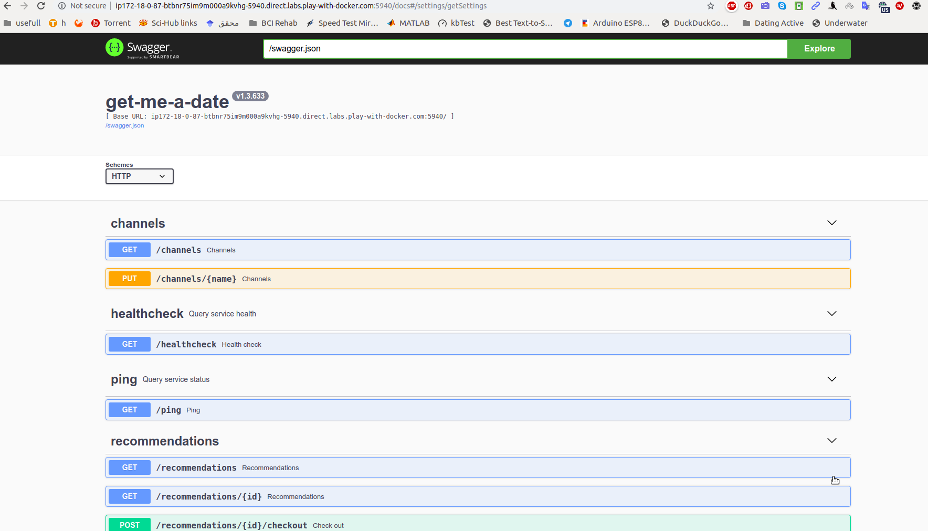Screen dimensions: 928x531
Task: Open the Schemes HTTP dropdown
Action: pos(140,176)
